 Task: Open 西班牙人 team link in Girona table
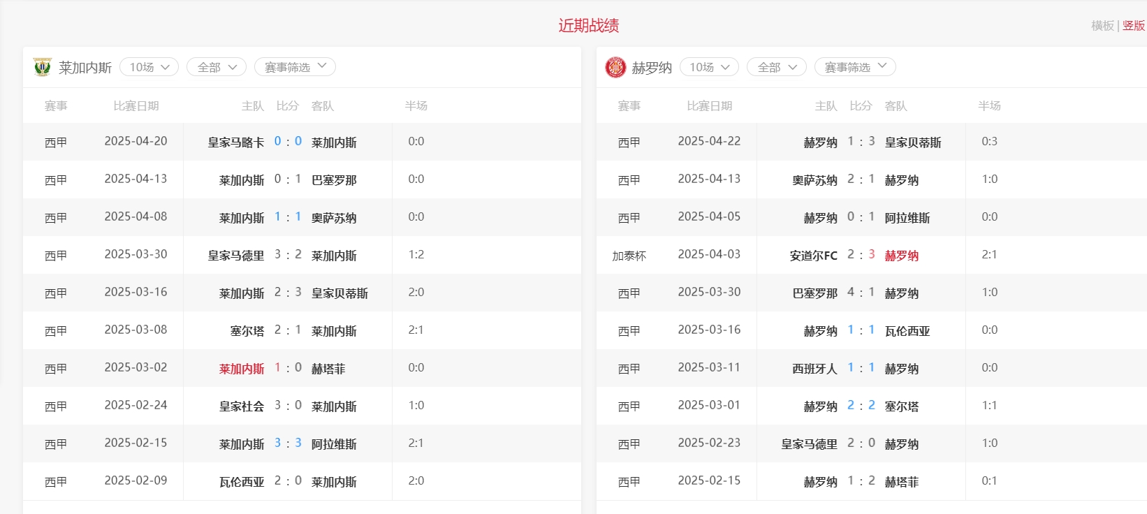click(x=814, y=369)
